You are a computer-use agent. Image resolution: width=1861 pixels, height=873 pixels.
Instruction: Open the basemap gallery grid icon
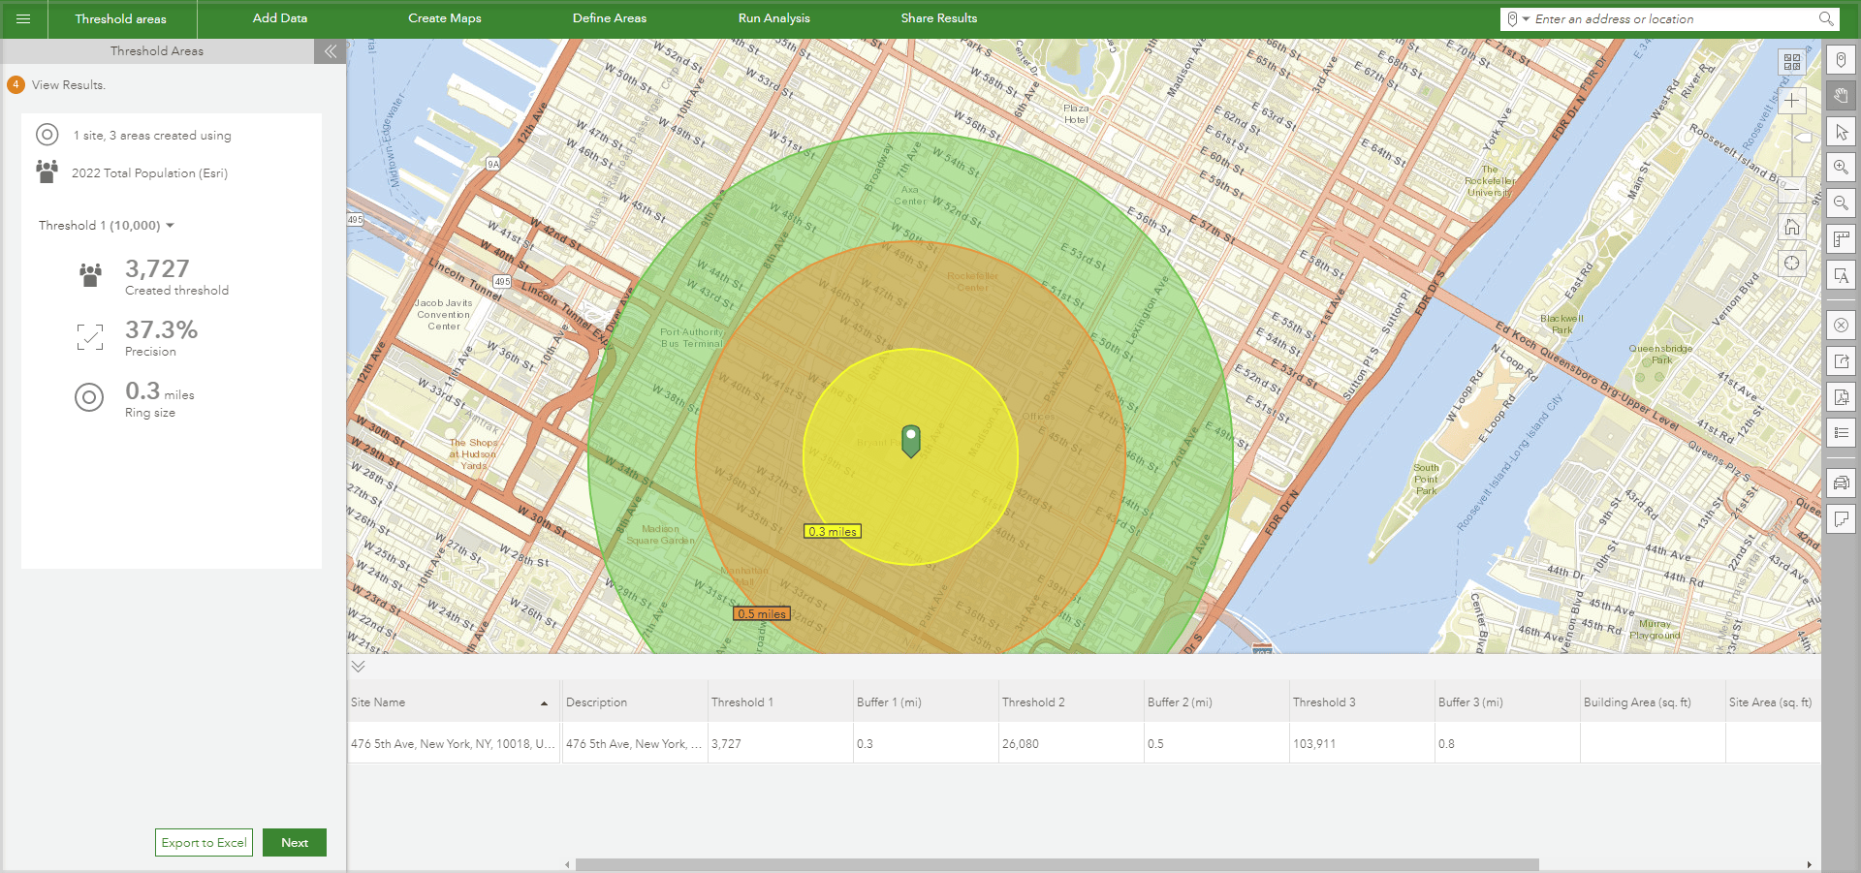click(x=1792, y=62)
